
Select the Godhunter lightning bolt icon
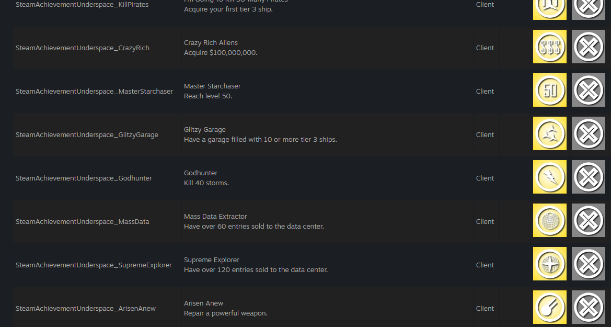click(549, 177)
